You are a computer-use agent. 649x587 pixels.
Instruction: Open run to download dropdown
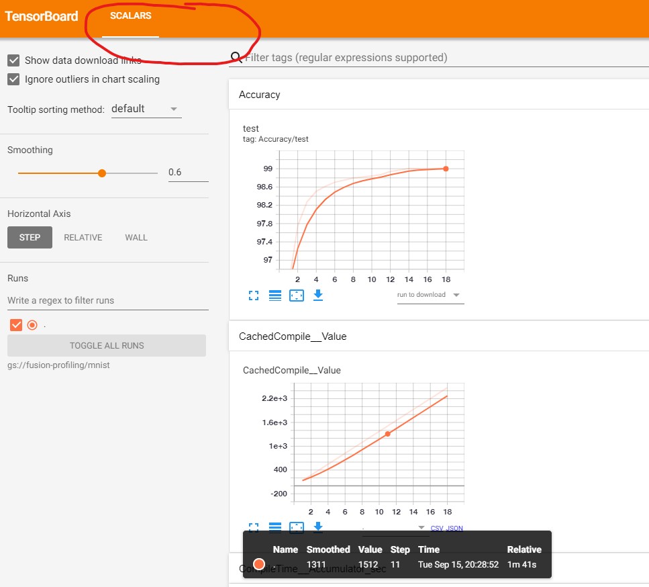click(x=430, y=295)
